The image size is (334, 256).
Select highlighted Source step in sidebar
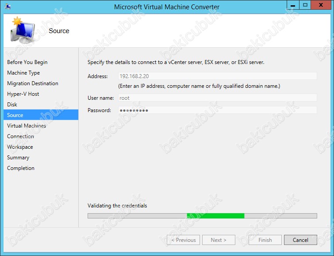pos(41,115)
